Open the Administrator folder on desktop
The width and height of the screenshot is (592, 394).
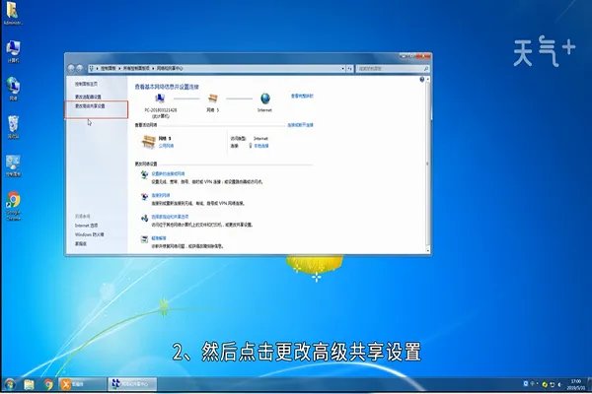click(13, 13)
